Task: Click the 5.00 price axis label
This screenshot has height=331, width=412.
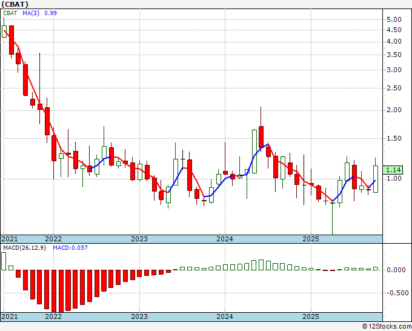Action: tap(394, 20)
